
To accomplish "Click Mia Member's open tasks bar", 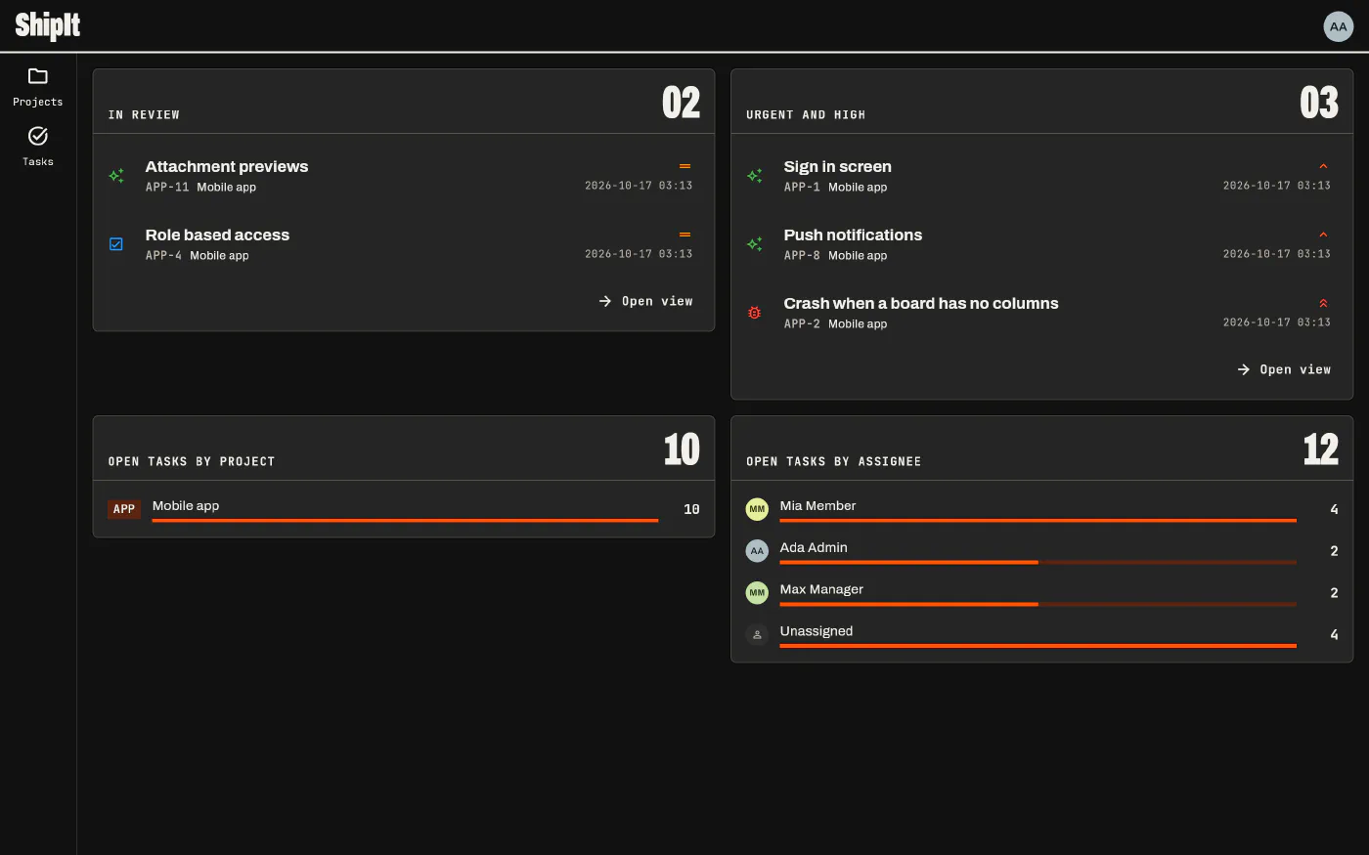I will point(1038,521).
